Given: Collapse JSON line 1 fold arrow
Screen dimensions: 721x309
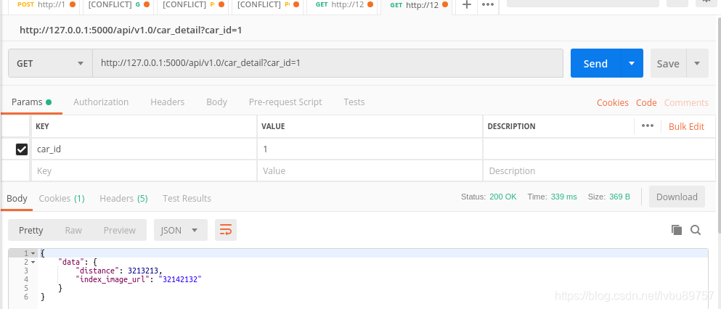Looking at the screenshot, I should (x=33, y=253).
